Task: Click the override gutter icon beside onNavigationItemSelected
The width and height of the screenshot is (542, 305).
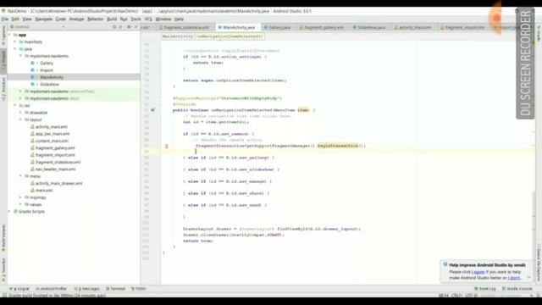Action: click(x=152, y=110)
